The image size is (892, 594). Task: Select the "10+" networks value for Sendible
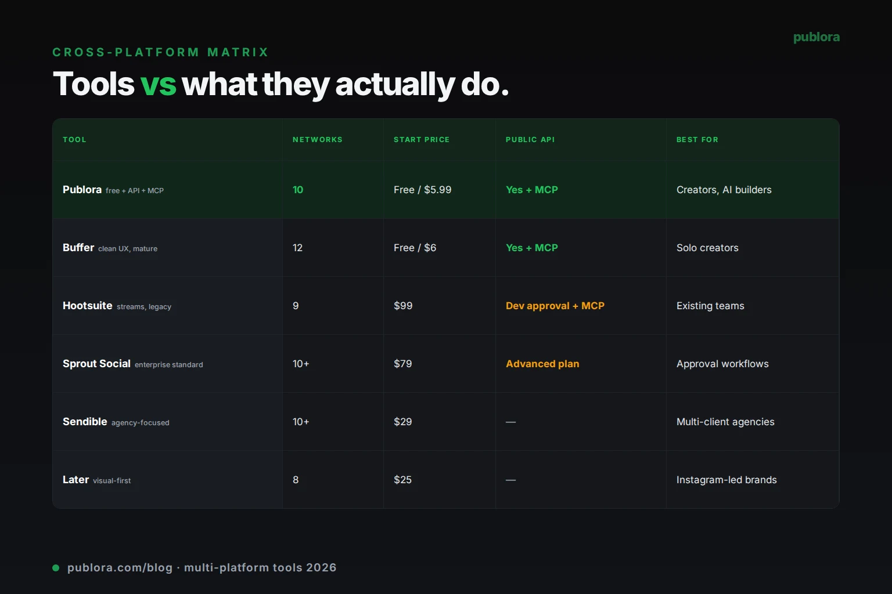301,422
